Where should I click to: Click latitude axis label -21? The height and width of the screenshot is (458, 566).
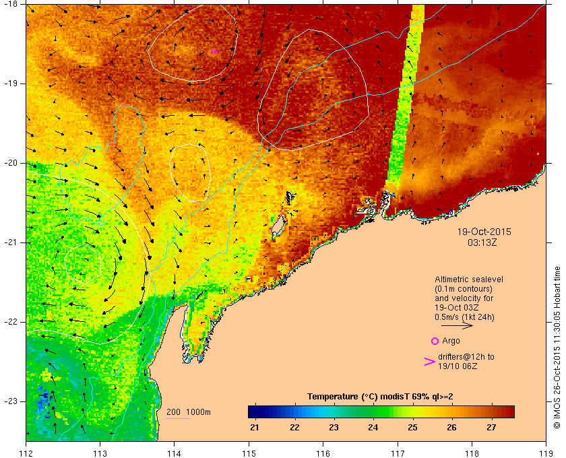(9, 242)
